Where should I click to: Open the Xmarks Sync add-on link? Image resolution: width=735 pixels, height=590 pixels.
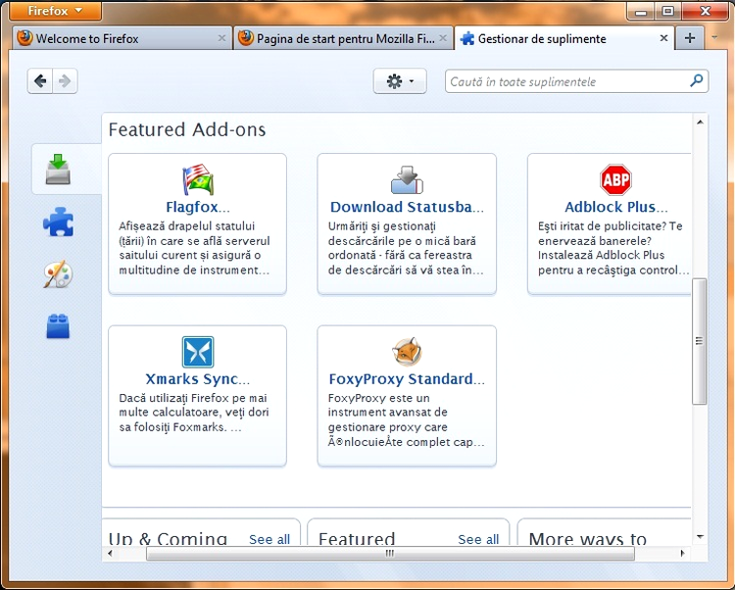198,378
